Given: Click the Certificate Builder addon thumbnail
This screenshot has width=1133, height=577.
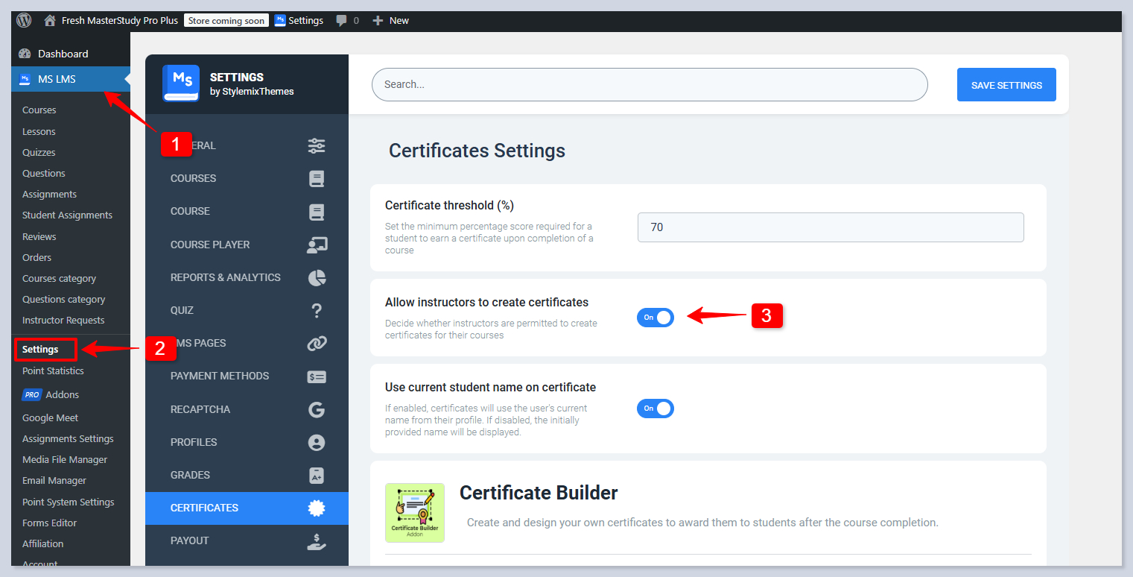Looking at the screenshot, I should click(x=414, y=512).
